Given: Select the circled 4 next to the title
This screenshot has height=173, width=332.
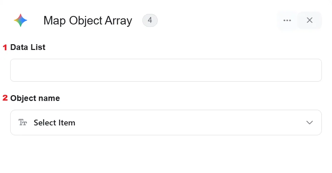Looking at the screenshot, I should point(150,20).
